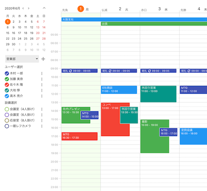The height and width of the screenshot is (191, 207).
Task: Open options menu for 会議室（4人掛け）
Action: click(x=42, y=109)
